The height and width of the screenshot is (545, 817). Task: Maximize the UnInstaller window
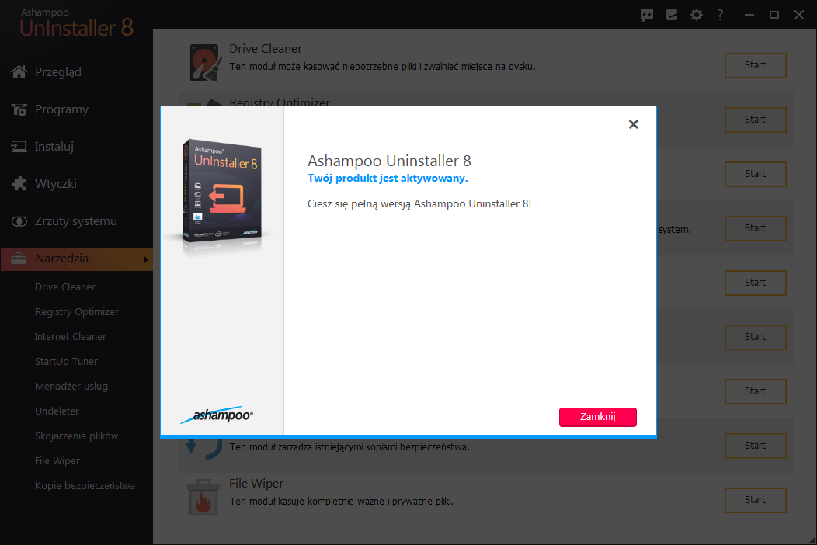(x=774, y=15)
